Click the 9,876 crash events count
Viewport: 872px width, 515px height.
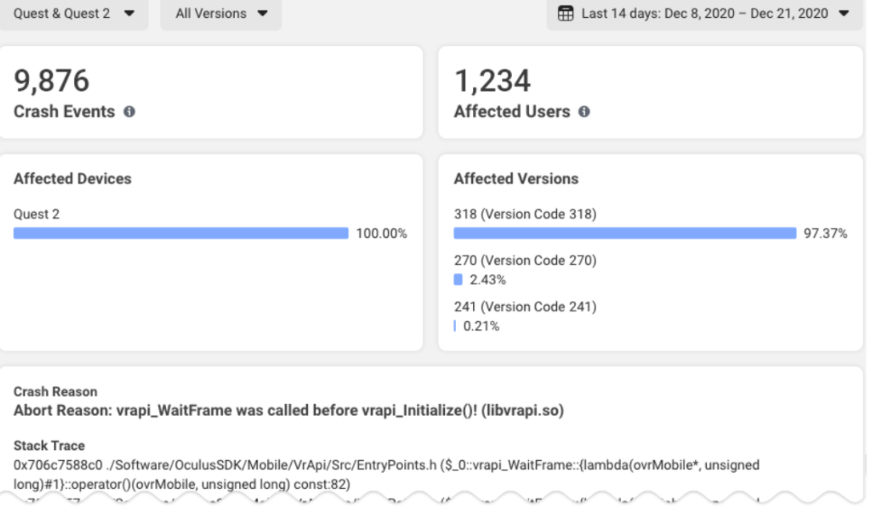[51, 81]
